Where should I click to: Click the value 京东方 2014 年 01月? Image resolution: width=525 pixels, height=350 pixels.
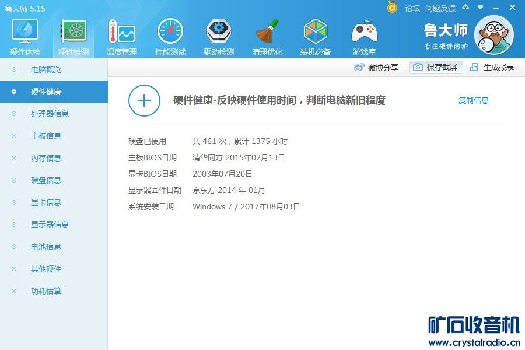click(229, 190)
